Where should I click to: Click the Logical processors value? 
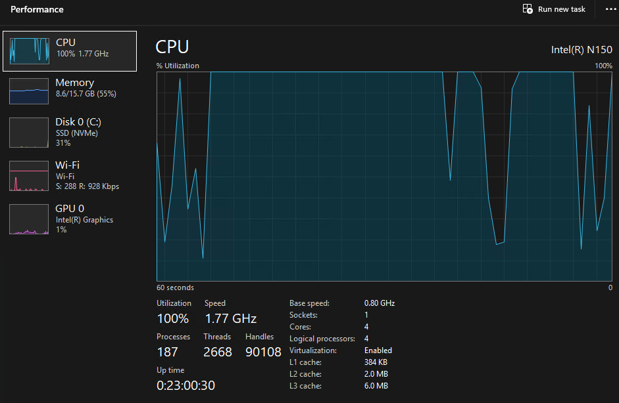(366, 338)
